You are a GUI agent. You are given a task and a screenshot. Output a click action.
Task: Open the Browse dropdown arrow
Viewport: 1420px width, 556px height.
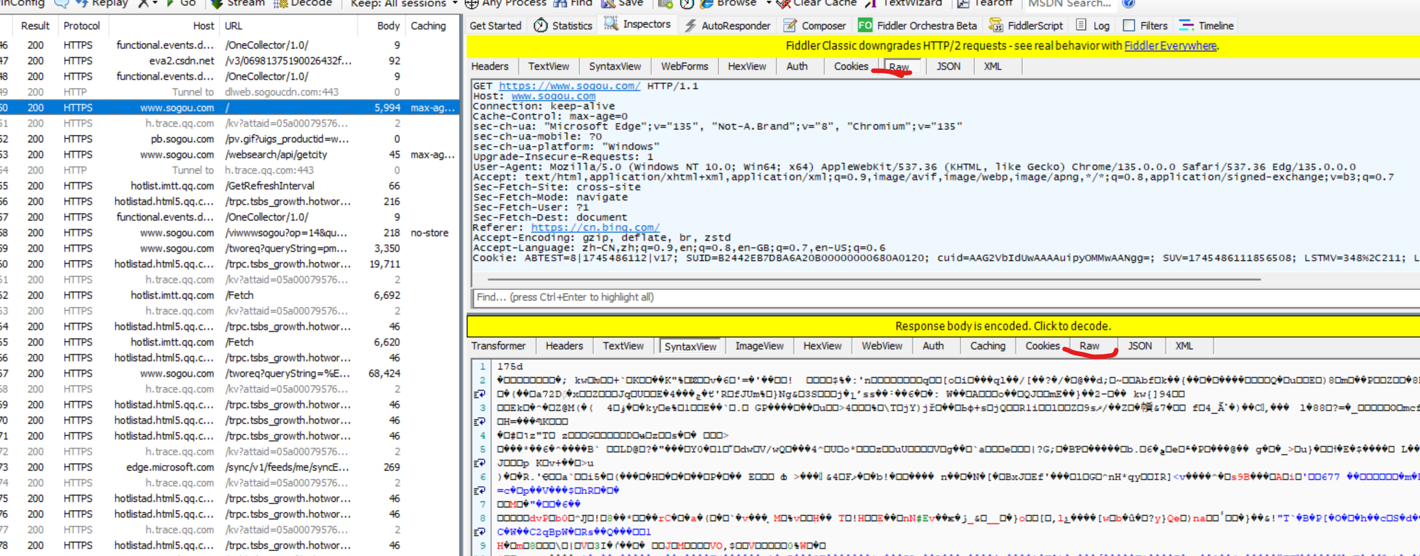[768, 4]
